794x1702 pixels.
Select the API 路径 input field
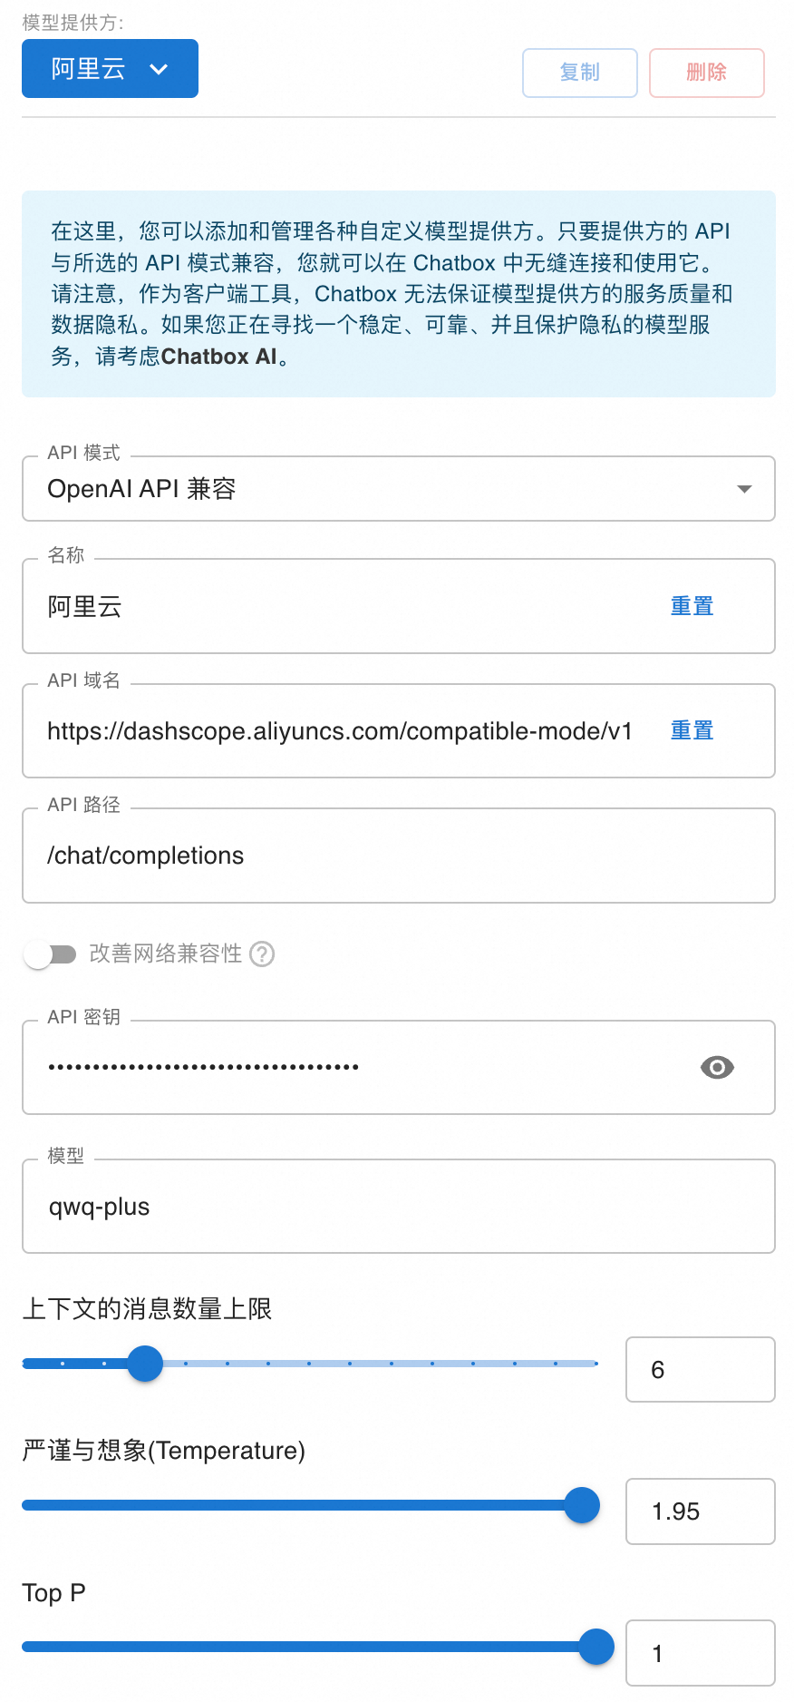(x=399, y=855)
